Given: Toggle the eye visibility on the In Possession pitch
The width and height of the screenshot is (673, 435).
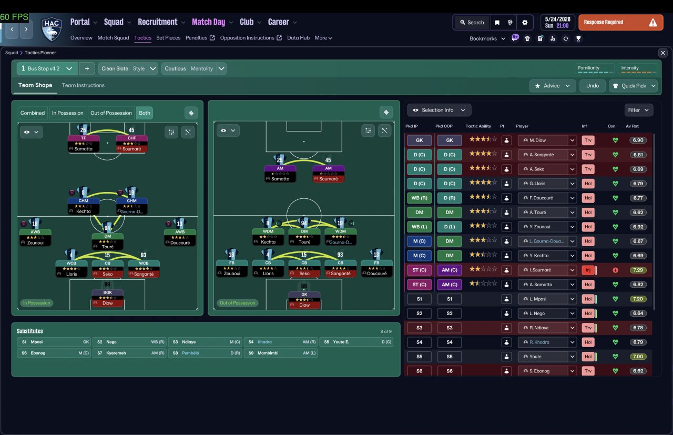Looking at the screenshot, I should click(32, 132).
